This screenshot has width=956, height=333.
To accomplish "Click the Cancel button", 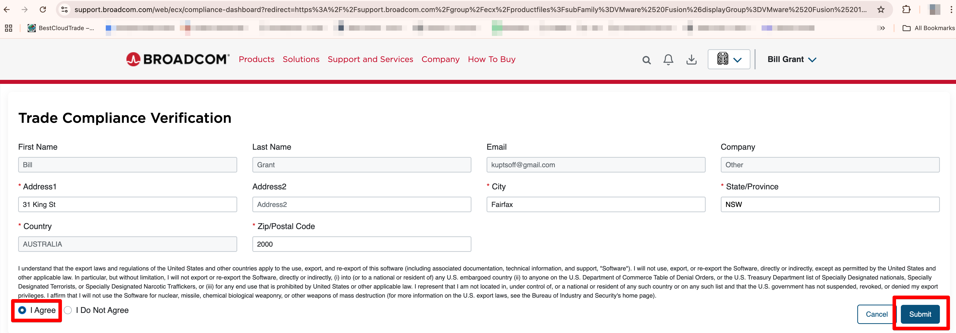I will tap(876, 314).
